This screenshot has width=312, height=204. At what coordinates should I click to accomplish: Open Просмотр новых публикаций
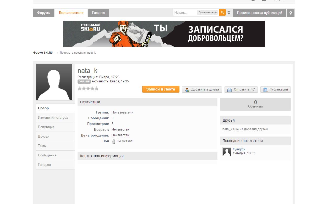pos(259,13)
